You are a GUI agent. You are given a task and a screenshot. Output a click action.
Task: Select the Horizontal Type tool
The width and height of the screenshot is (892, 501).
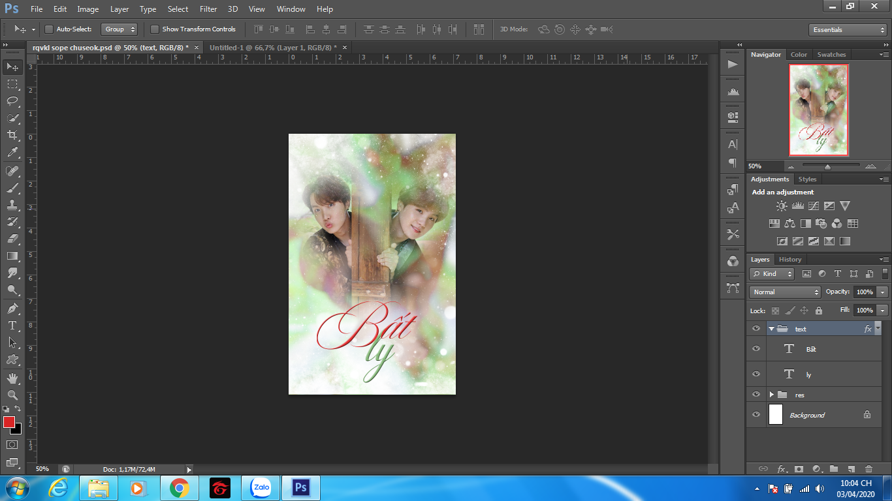tap(12, 325)
